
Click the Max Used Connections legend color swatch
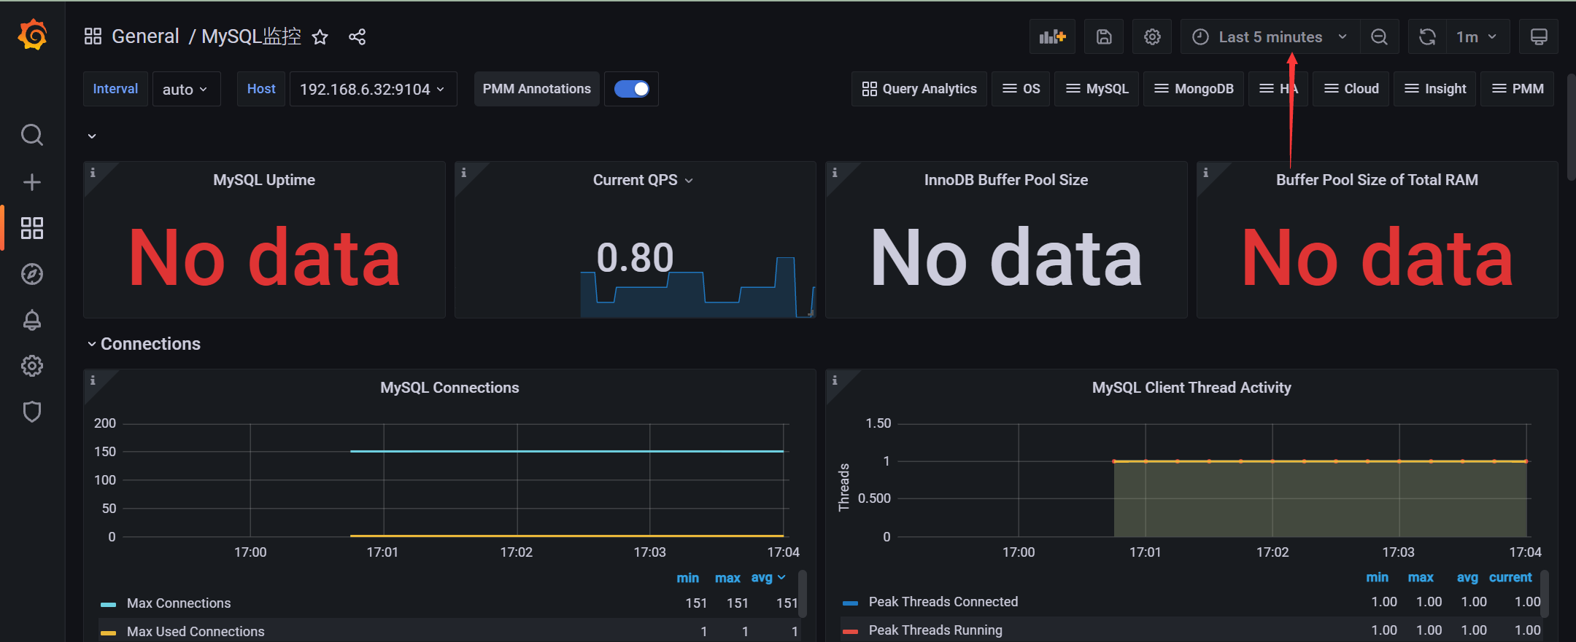click(x=108, y=633)
